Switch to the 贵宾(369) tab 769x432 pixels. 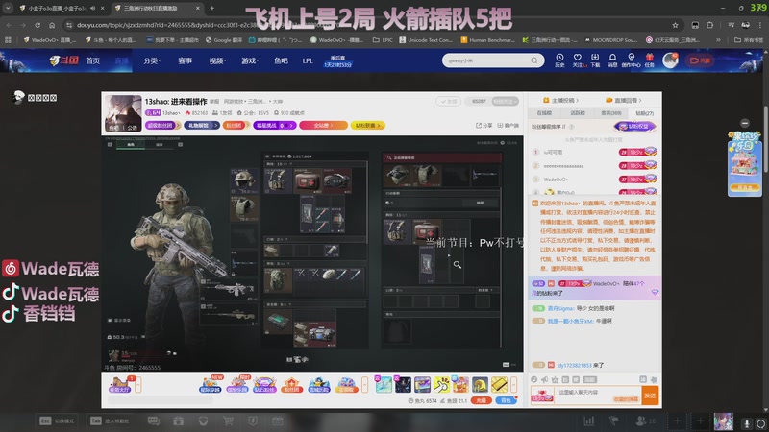pyautogui.click(x=611, y=113)
